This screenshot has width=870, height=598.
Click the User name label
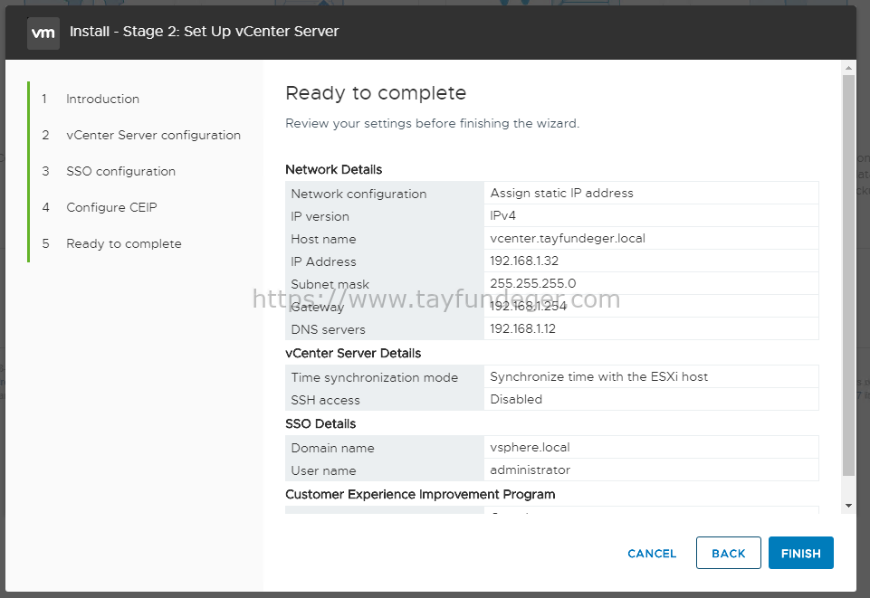(323, 471)
